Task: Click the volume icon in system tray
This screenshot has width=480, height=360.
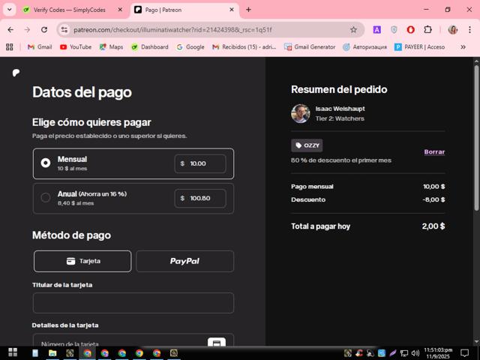Action: tap(415, 353)
